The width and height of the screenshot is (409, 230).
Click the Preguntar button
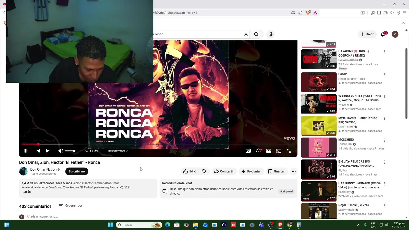tap(251, 171)
